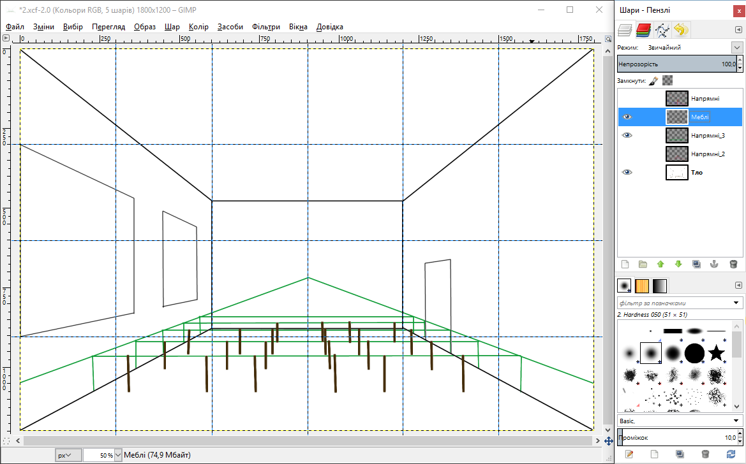Pick the star-shaped brush thumbnail

(717, 352)
